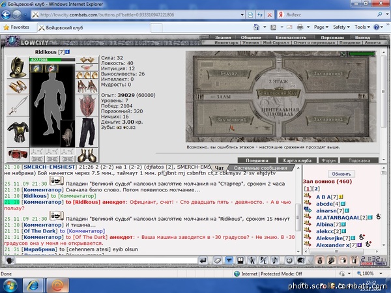This screenshot has height=293, width=391.
Task: Open the equipped black pants slot
Action: 87,132
